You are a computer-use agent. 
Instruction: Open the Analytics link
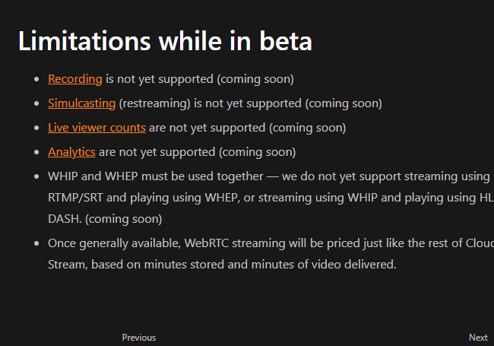(71, 152)
